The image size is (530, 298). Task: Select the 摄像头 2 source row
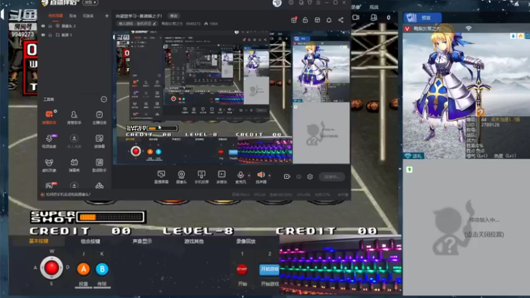click(75, 26)
